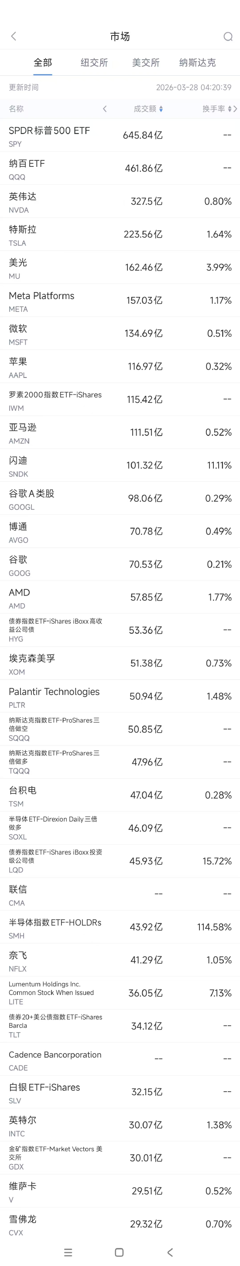Toggle sort by 换手率 column
This screenshot has width=240, height=1266.
[x=216, y=109]
